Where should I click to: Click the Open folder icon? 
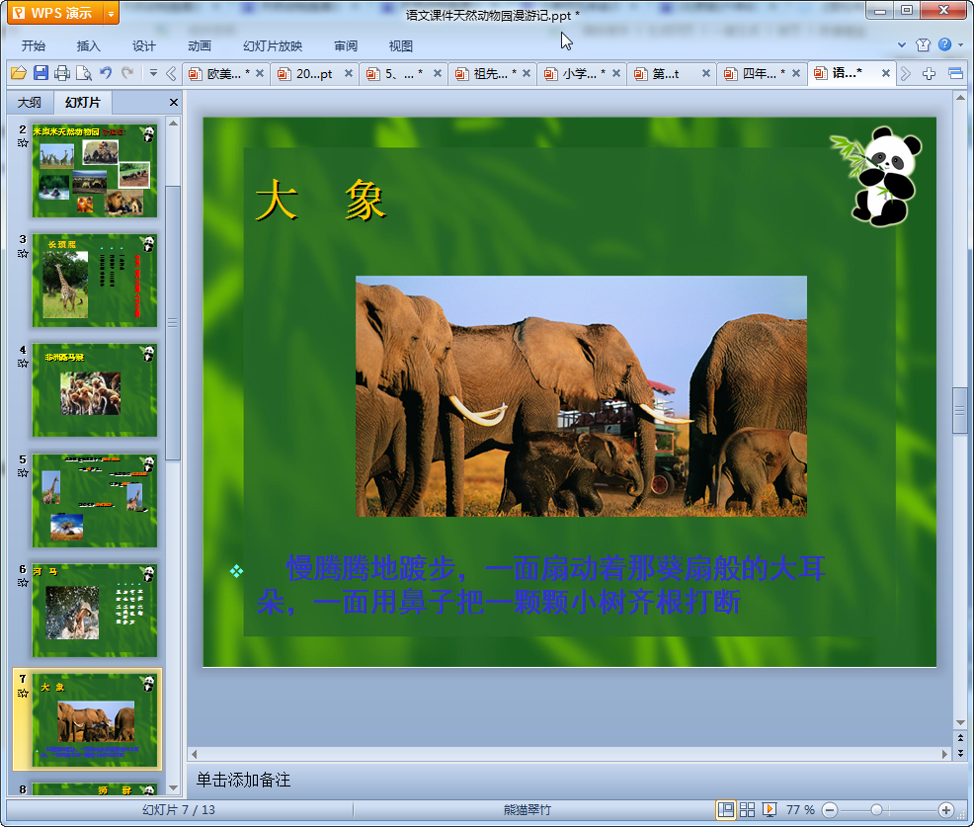pos(19,73)
